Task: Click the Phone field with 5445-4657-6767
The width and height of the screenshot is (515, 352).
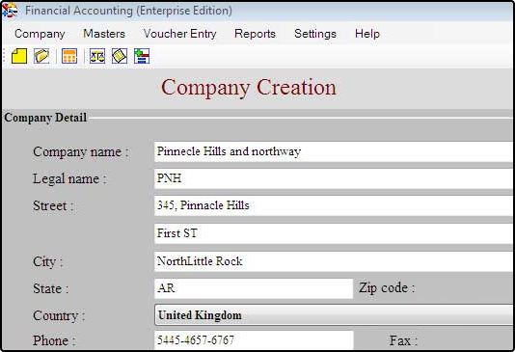Action: point(254,340)
